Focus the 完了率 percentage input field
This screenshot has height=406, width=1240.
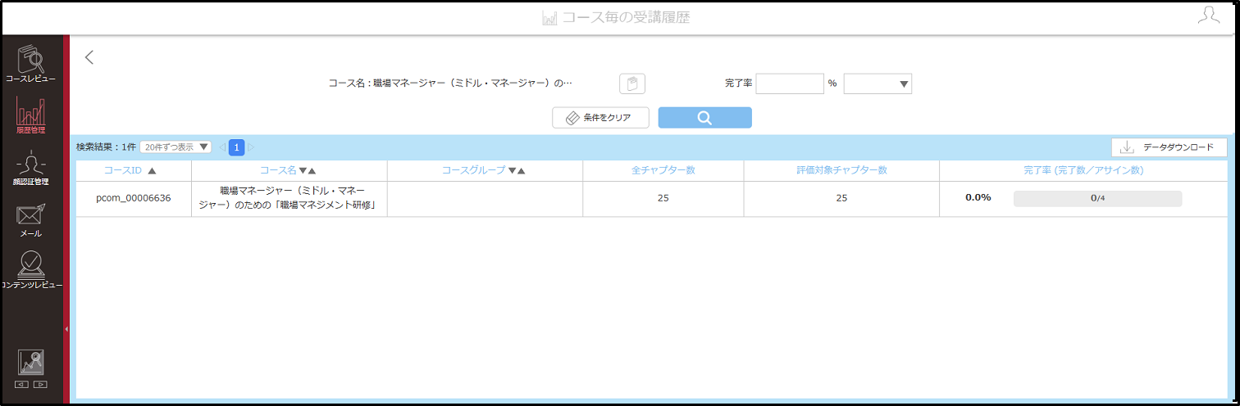[790, 83]
